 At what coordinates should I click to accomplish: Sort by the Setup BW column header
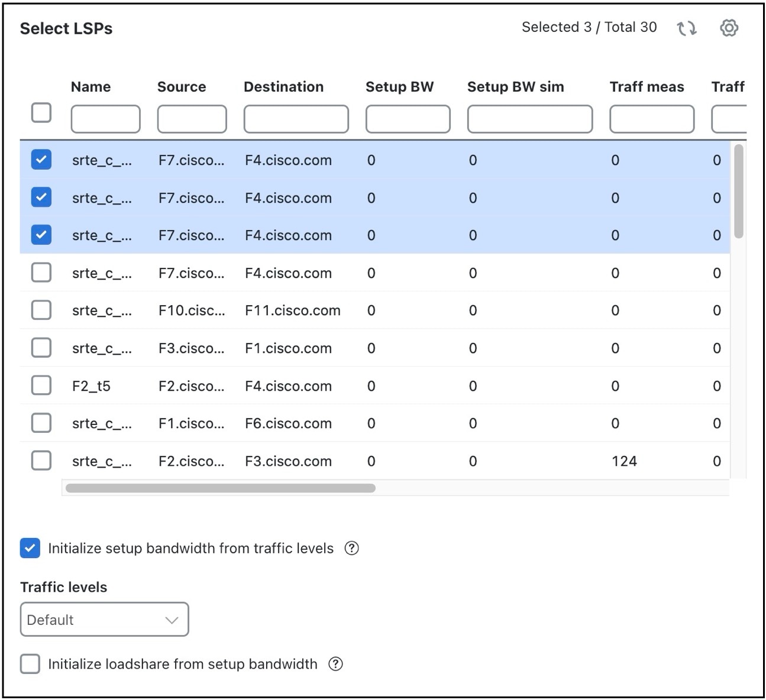(400, 87)
